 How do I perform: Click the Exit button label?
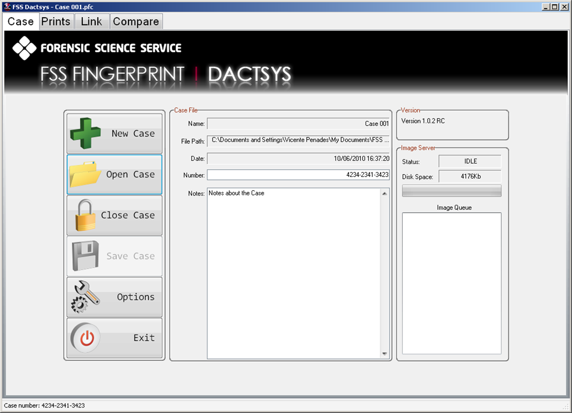tap(144, 338)
